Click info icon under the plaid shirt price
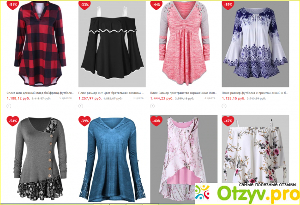This screenshot has width=300, height=205. 9,106
